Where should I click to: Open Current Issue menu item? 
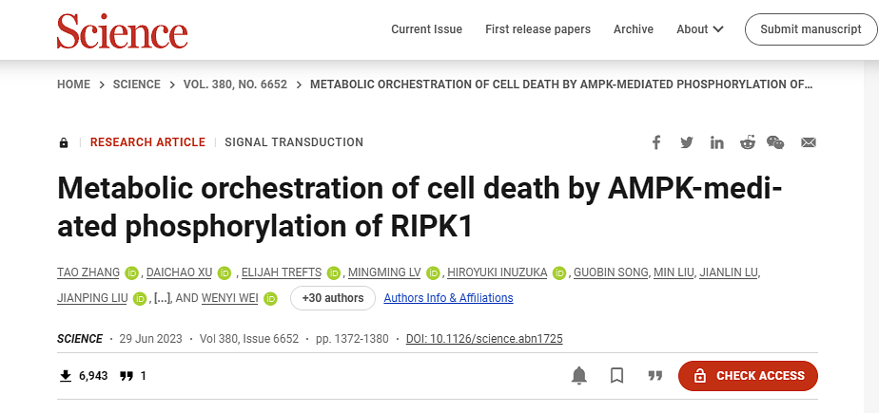coord(426,29)
